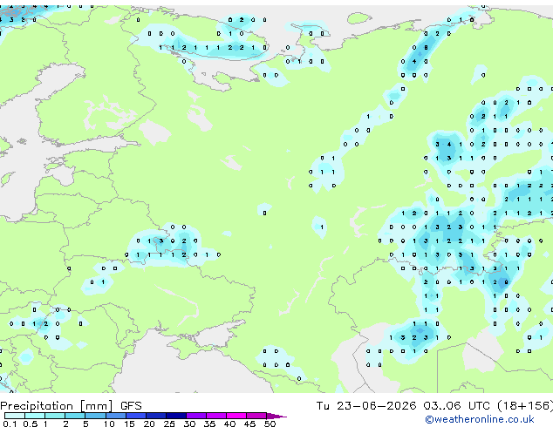Pick the 0.5–1 mm legend color swatch
Image resolution: width=553 pixels, height=427 pixels.
click(35, 416)
